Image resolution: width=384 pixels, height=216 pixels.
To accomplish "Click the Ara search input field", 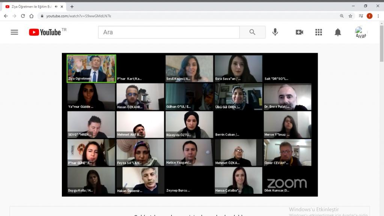I will (169, 32).
